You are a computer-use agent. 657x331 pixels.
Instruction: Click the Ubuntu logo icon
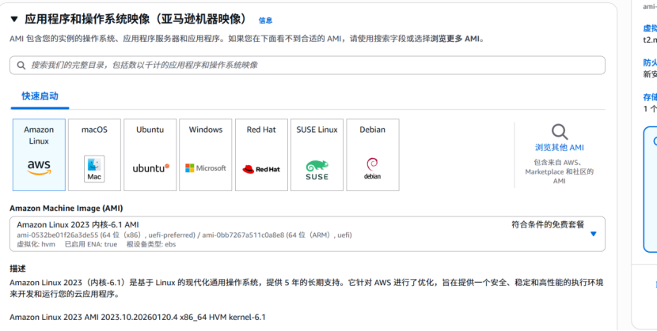click(x=150, y=168)
